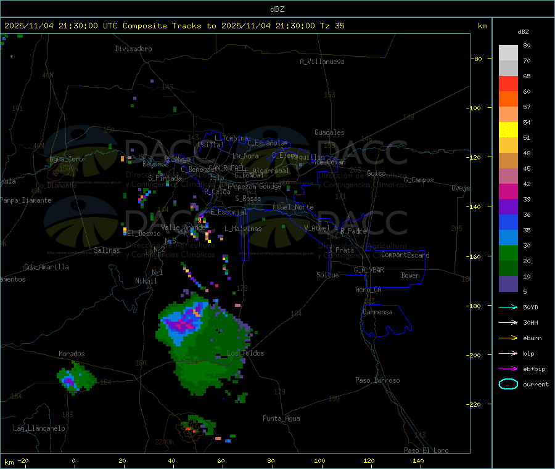Click the dusty pink 42–45 dBZ legend band
555x469 pixels.
(x=508, y=176)
